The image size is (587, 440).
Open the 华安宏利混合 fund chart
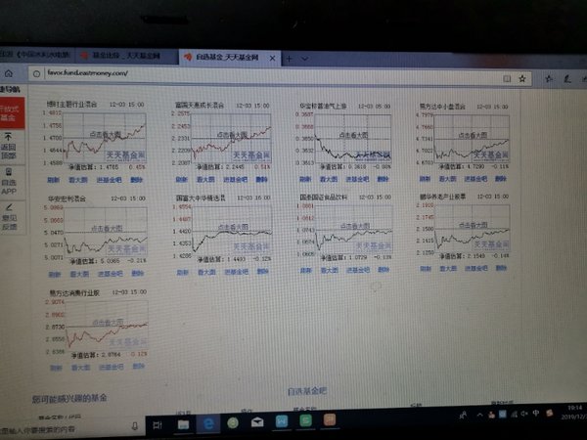pyautogui.click(x=106, y=232)
